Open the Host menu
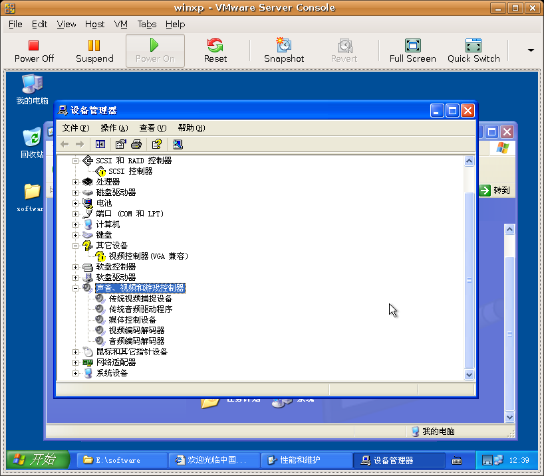 point(94,25)
